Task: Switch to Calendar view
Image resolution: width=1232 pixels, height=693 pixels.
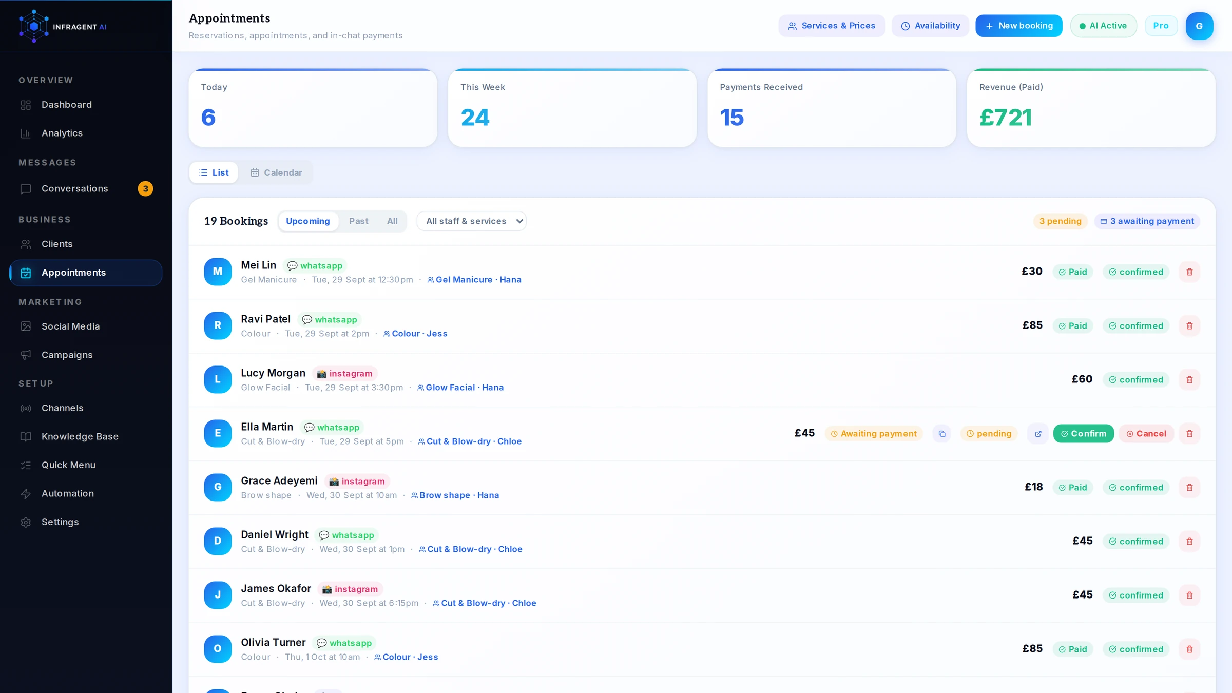Action: click(276, 172)
